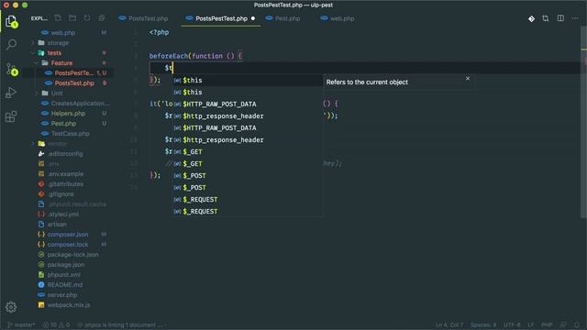The image size is (587, 330).
Task: Open Helpers.php in the file tree
Action: [68, 114]
